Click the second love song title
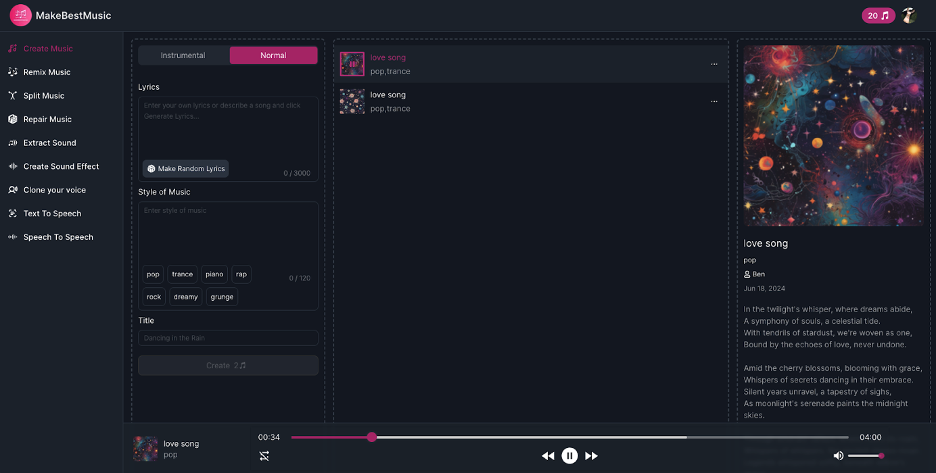This screenshot has height=473, width=936. point(388,95)
